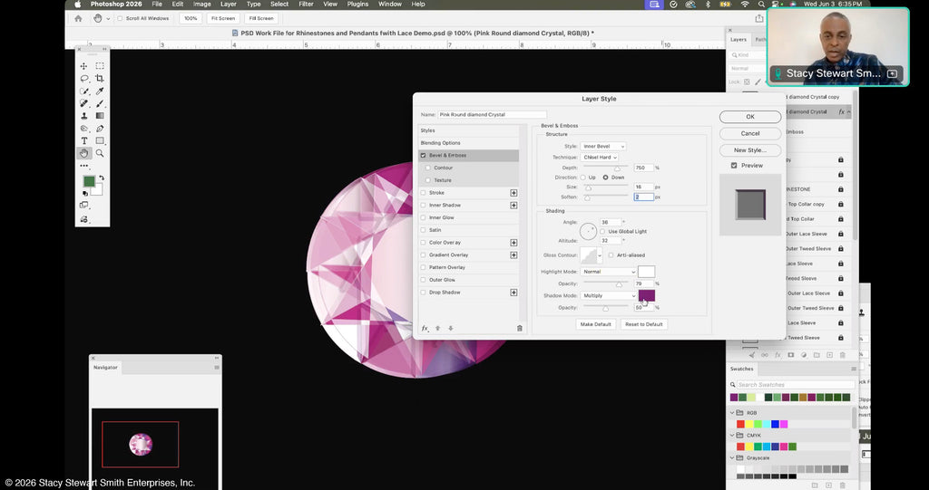Enable the Contour checkbox
929x490 pixels.
(x=428, y=168)
